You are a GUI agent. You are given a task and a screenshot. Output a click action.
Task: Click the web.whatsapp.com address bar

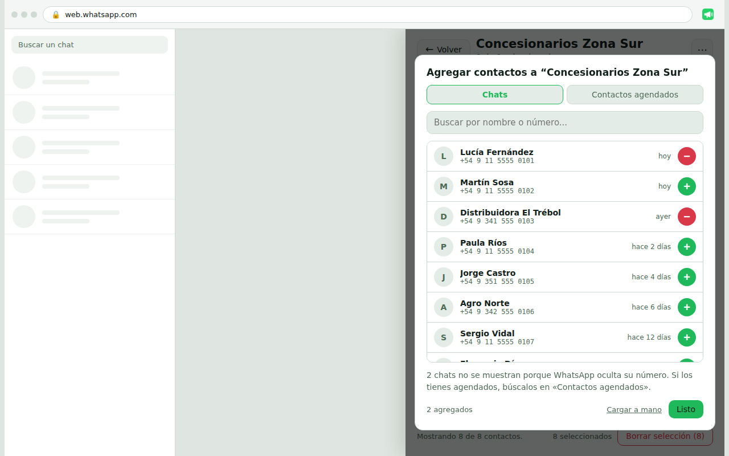coord(367,15)
